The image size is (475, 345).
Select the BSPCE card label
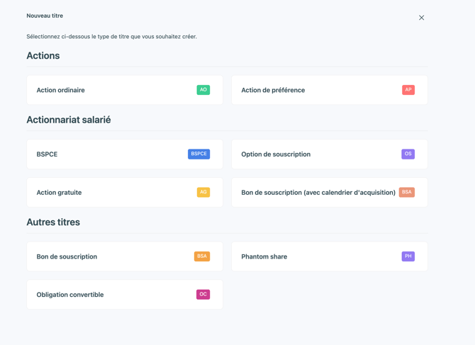point(47,154)
